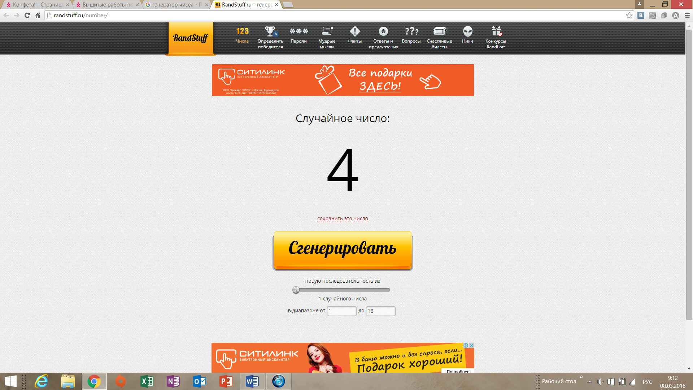
Task: Click the RandStuff logo
Action: click(x=191, y=38)
